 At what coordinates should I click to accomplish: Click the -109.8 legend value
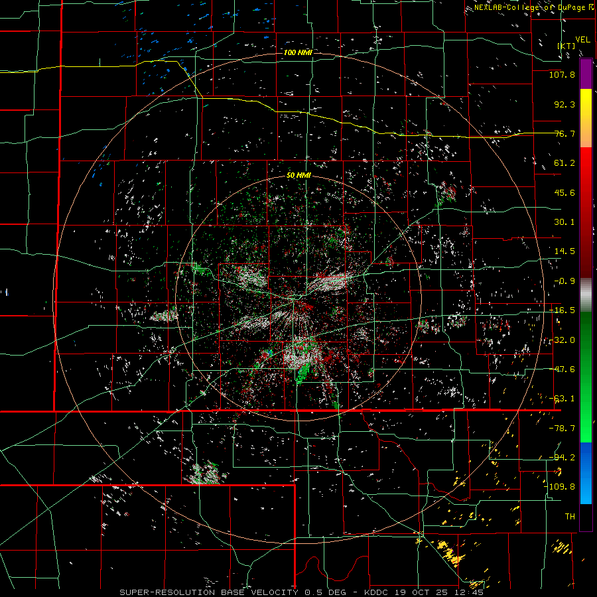(559, 487)
